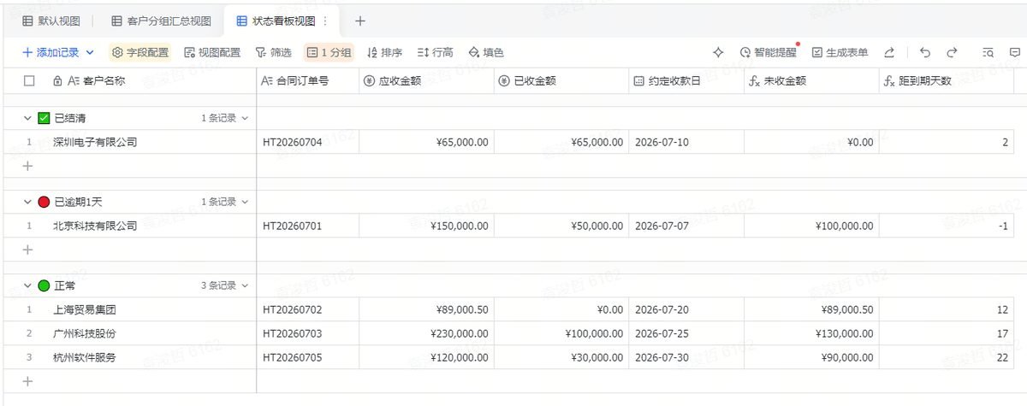Open 视图配置 view configuration
The width and height of the screenshot is (1027, 406).
pos(212,53)
